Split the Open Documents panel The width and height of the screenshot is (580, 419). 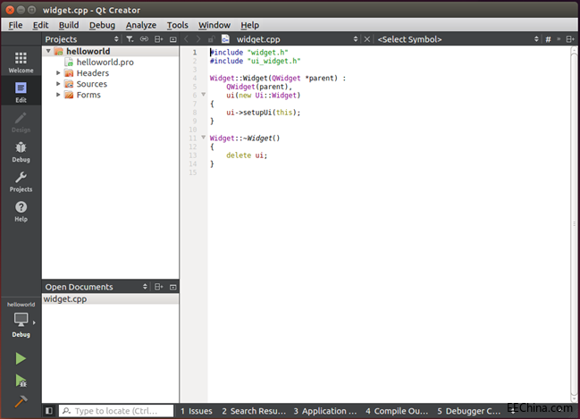click(159, 287)
